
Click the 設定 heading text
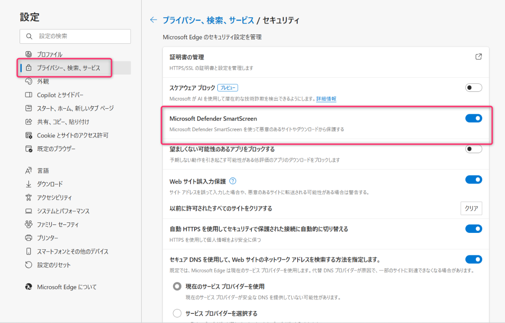pyautogui.click(x=30, y=17)
